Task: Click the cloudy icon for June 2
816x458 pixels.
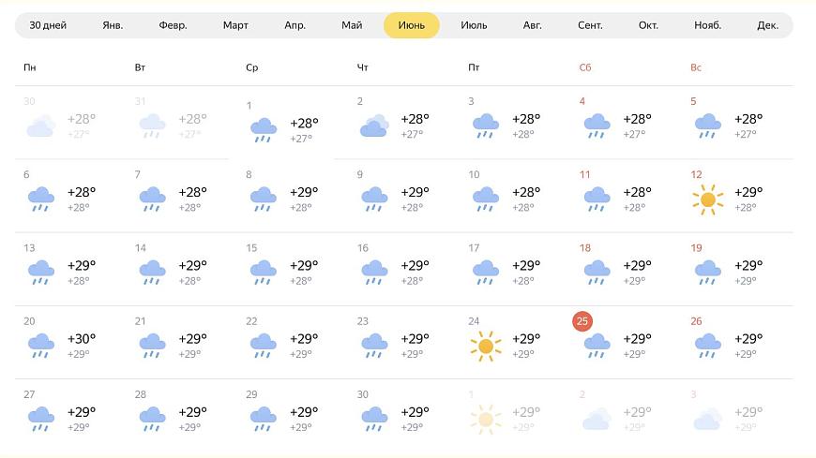Action: click(x=374, y=126)
